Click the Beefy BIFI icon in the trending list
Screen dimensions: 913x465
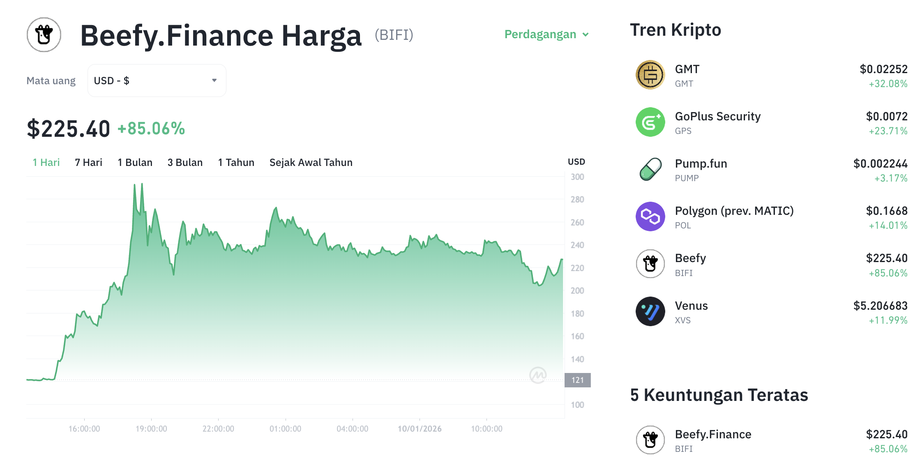(x=650, y=264)
